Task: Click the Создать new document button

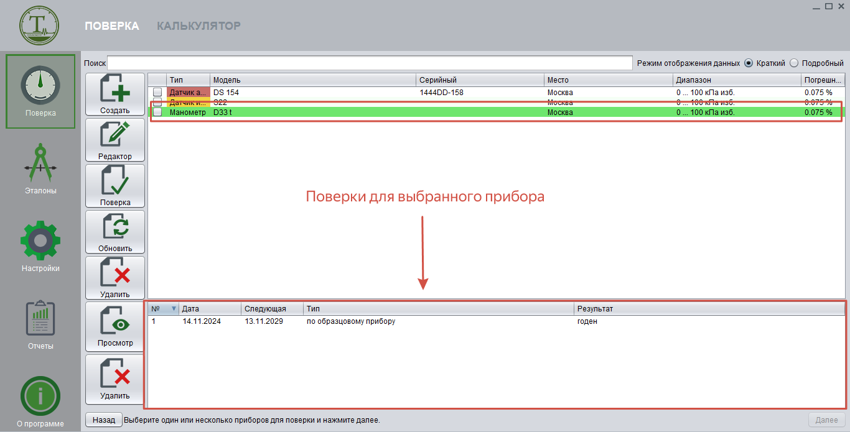Action: [115, 94]
